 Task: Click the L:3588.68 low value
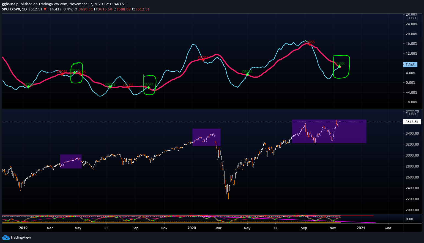click(122, 9)
